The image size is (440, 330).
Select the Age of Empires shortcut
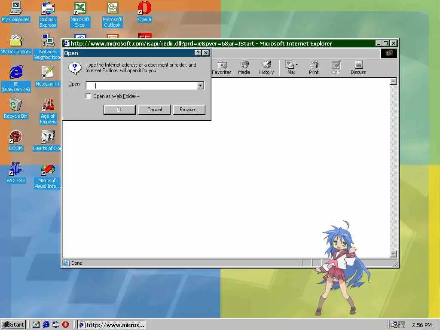click(x=48, y=111)
